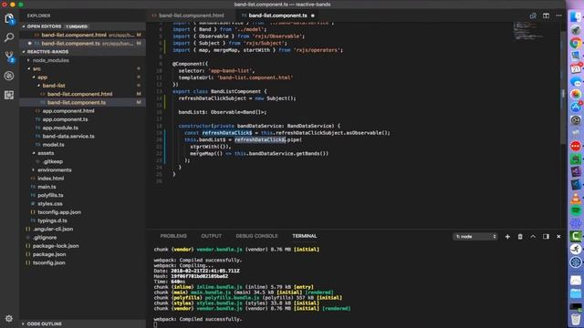The image size is (584, 328).
Task: Place cursor on 'startWith({}),' code line
Action: pos(211,147)
